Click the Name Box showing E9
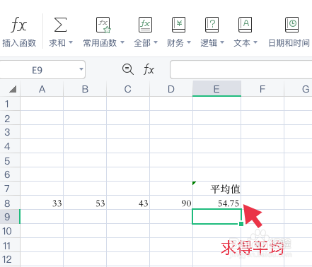312x267 pixels. [x=42, y=70]
